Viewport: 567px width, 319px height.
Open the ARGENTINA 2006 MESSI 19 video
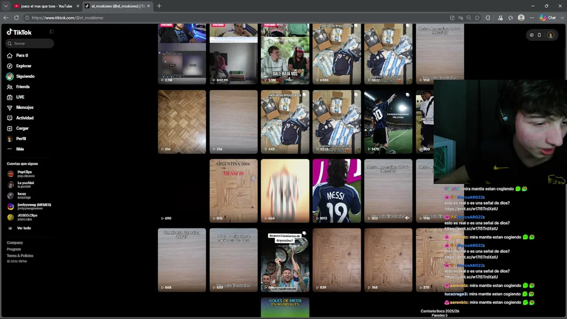tap(233, 191)
